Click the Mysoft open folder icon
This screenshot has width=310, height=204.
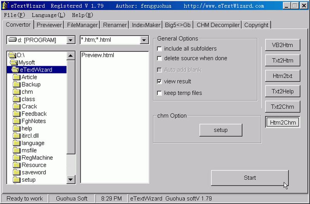14,63
